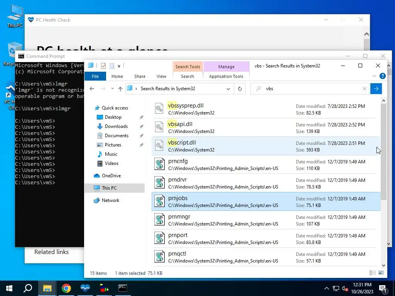This screenshot has height=296, width=395.
Task: Click vbssysprep.dll file icon
Action: click(159, 108)
